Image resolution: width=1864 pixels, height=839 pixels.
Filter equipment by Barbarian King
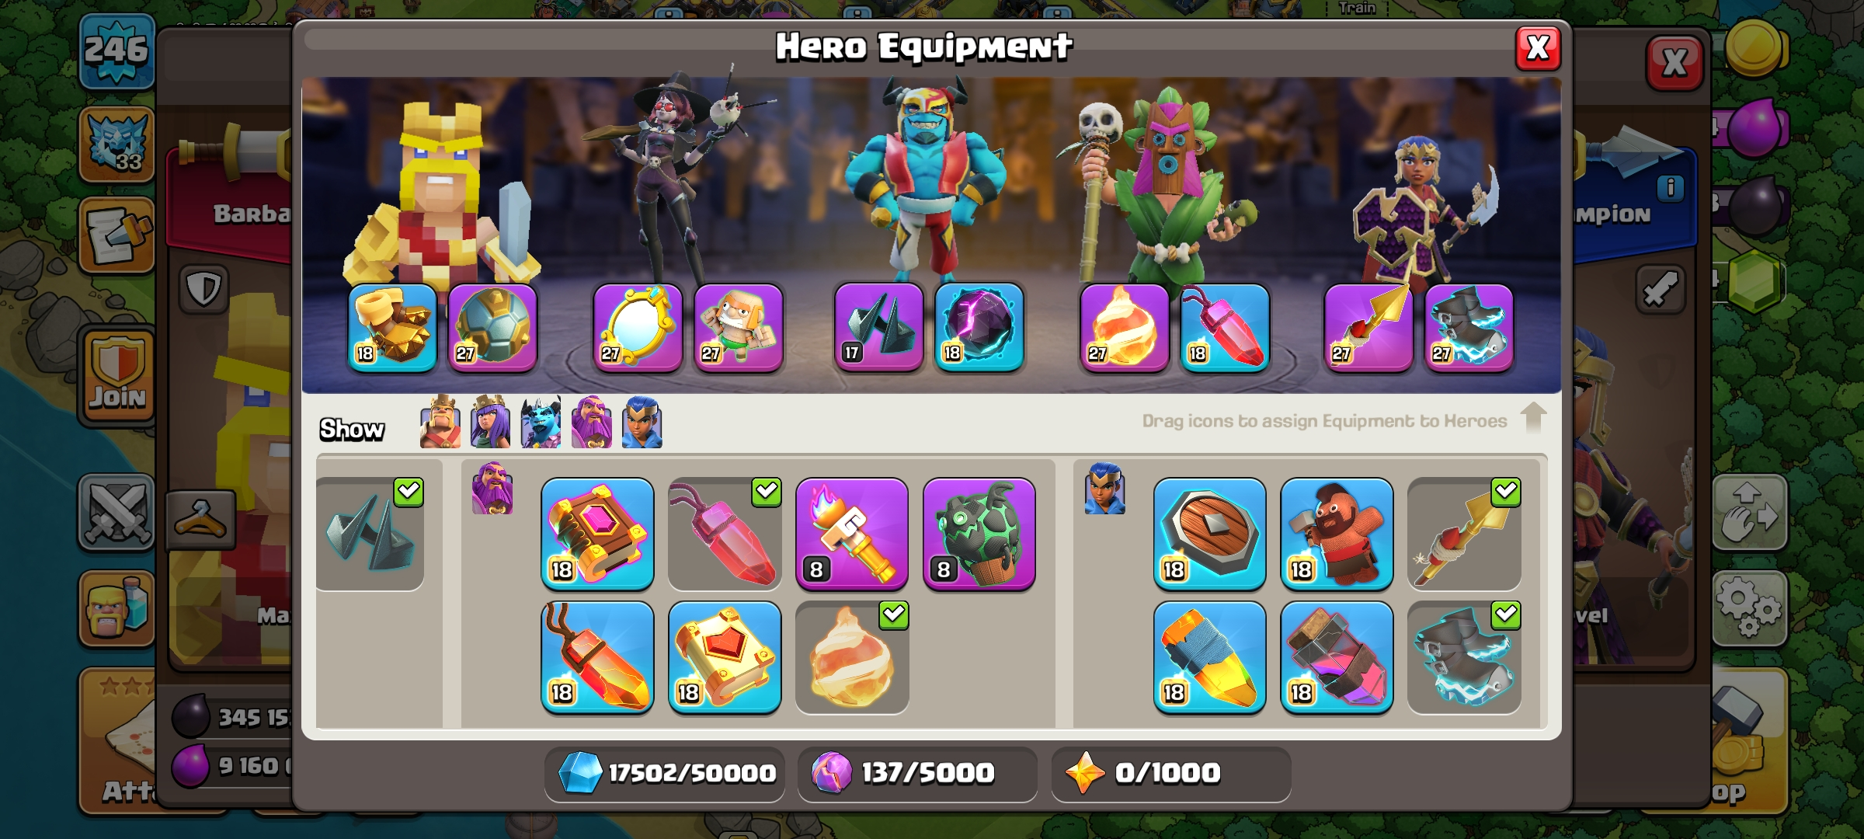(x=440, y=423)
